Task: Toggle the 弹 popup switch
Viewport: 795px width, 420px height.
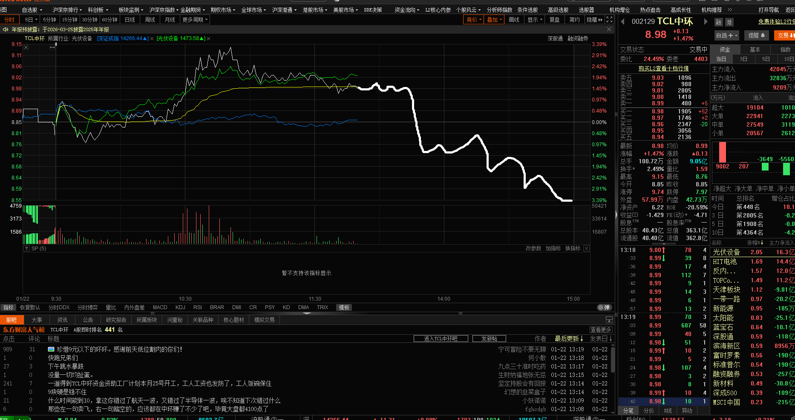Action: [x=604, y=307]
